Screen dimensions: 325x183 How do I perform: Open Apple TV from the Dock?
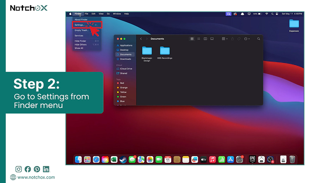[x=203, y=159]
